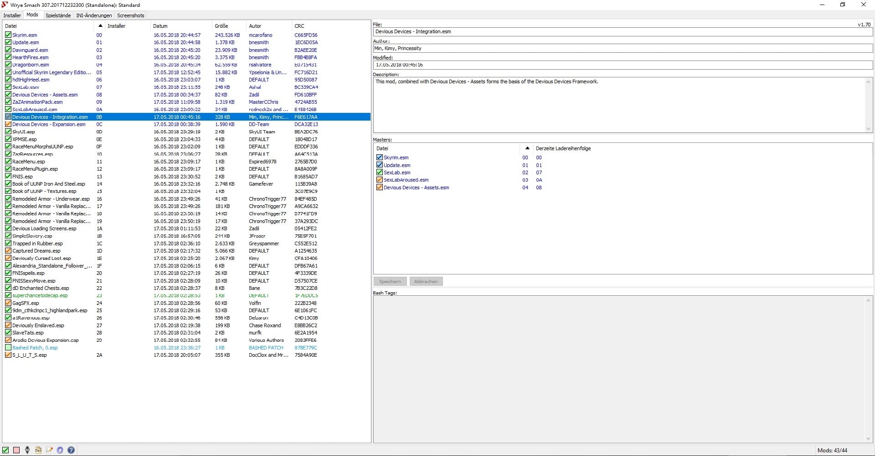Image resolution: width=875 pixels, height=456 pixels.
Task: Enable the Bashed Patch, 0.esp checkbox
Action: [8, 348]
